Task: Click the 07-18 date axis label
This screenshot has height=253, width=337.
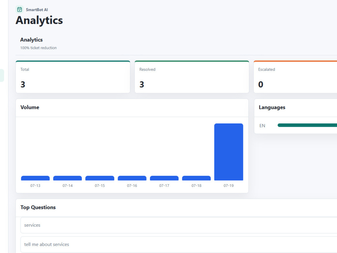Action: click(x=196, y=186)
